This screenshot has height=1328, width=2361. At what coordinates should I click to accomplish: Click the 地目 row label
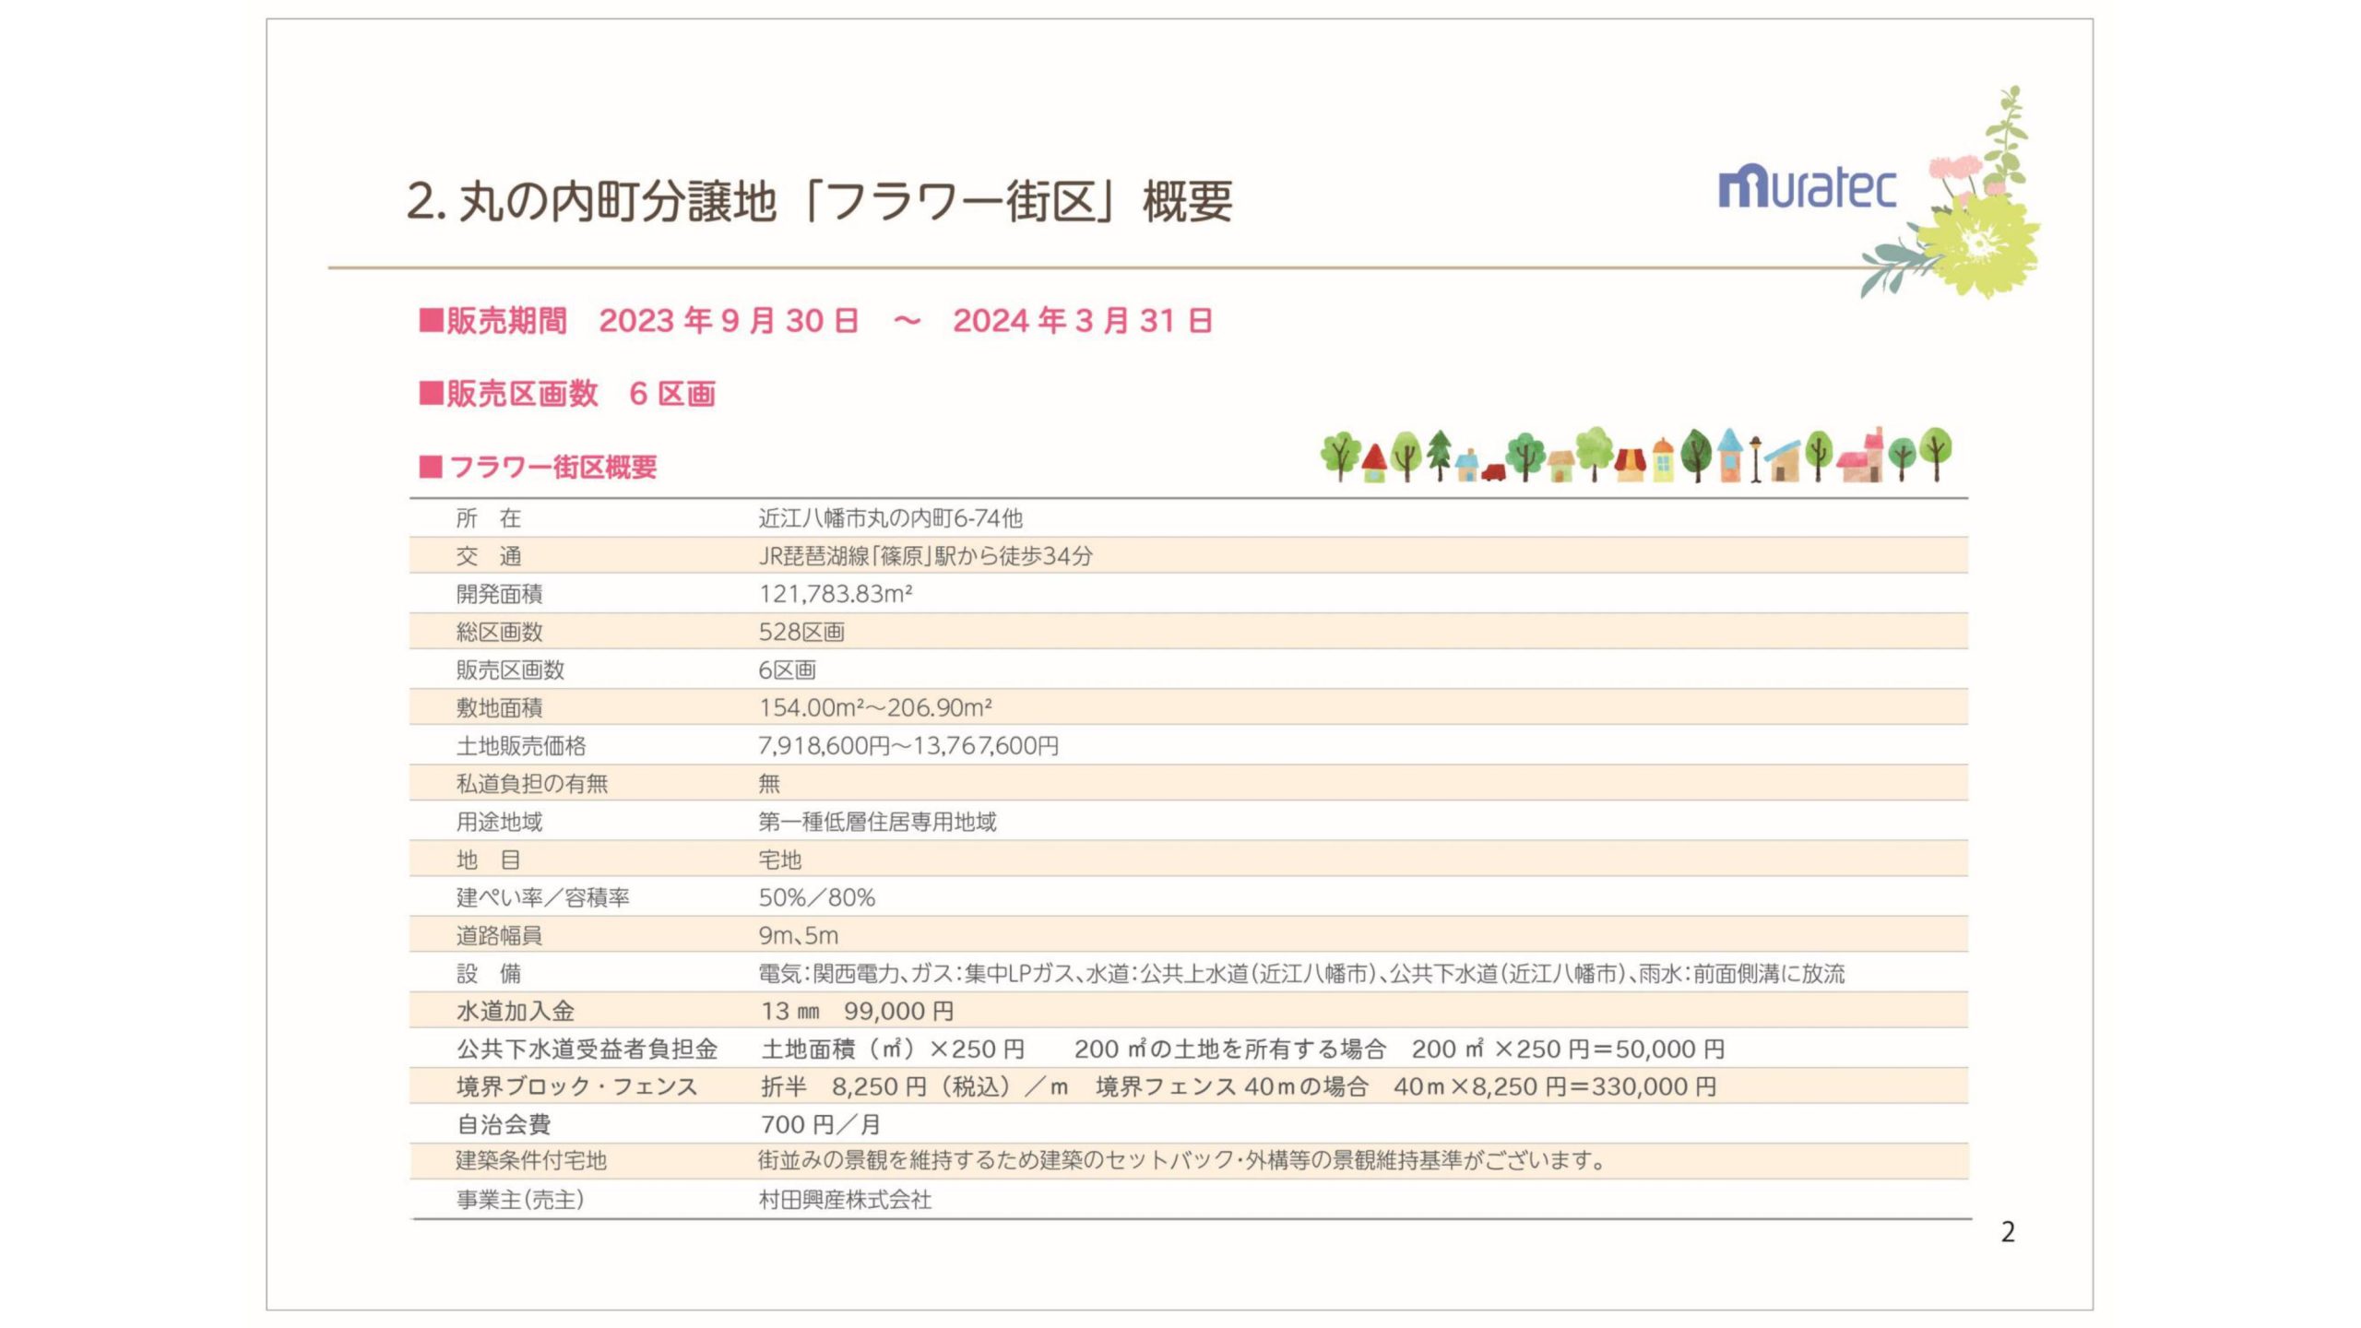(x=489, y=860)
